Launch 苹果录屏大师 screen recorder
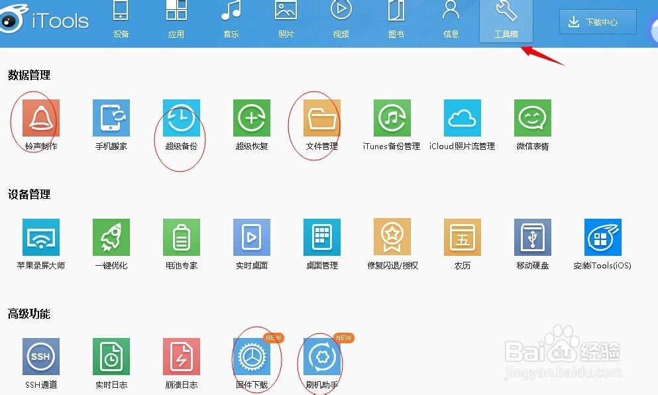 (x=40, y=237)
